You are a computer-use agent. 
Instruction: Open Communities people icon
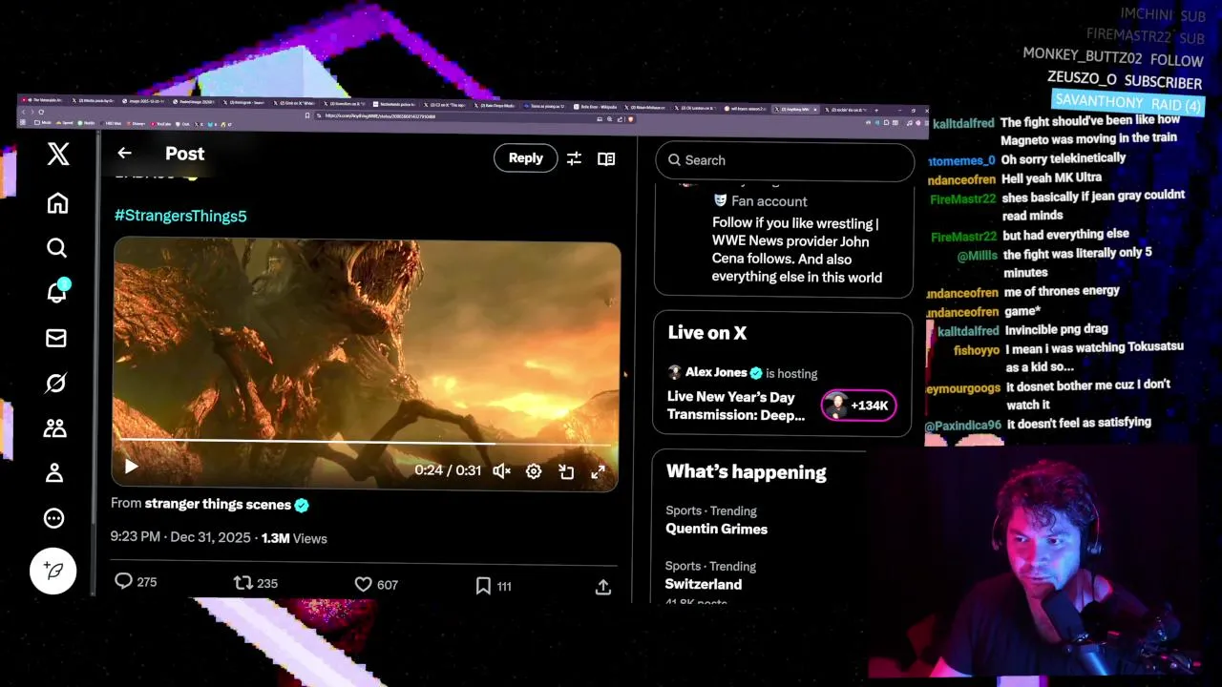[x=54, y=428]
